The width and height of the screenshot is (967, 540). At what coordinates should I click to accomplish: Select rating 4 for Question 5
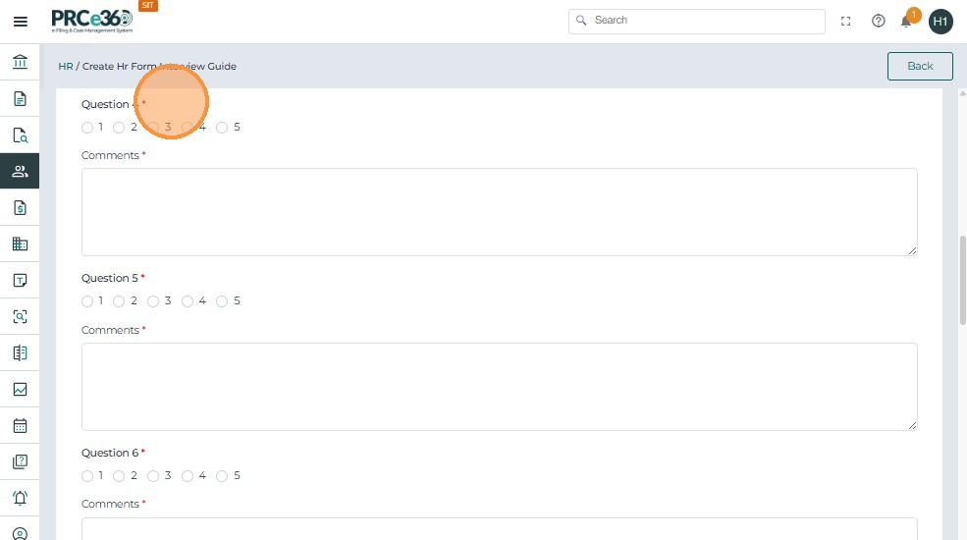pyautogui.click(x=188, y=301)
